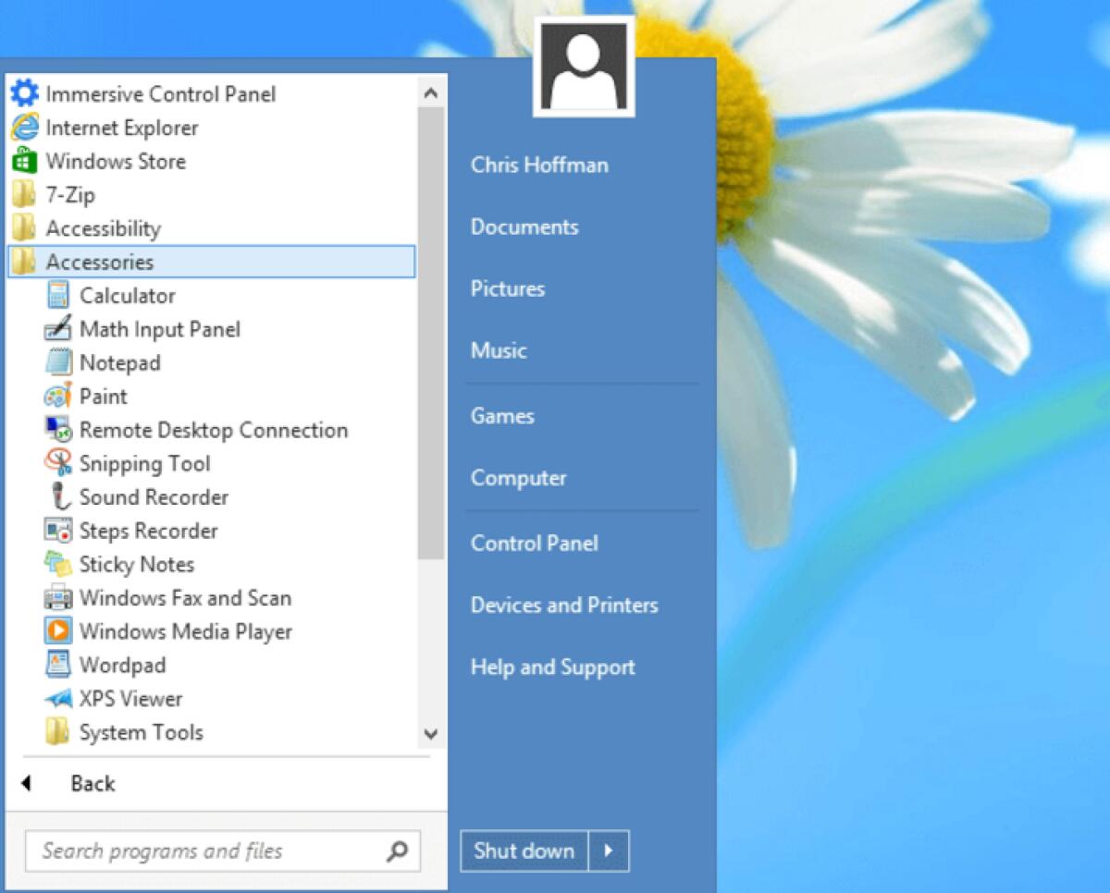Screen dimensions: 1110x893
Task: Start Sound Recorder
Action: [153, 497]
